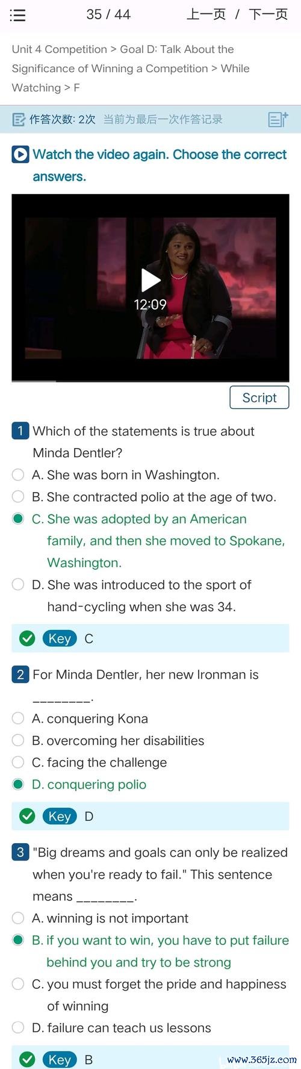
Task: Click the video progress bar
Action: (150, 380)
